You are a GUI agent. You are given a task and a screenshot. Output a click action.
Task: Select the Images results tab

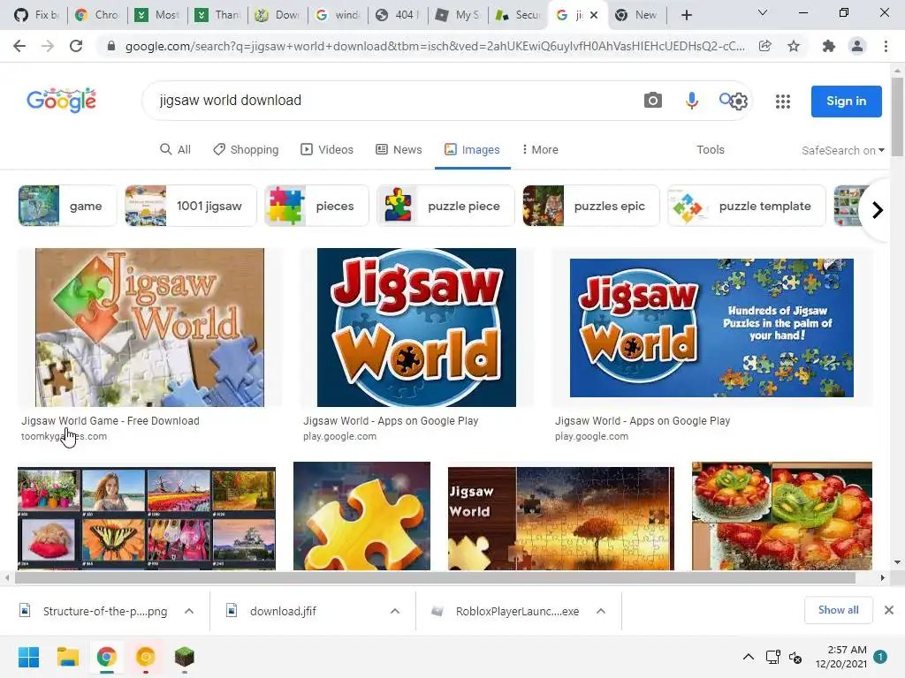(472, 149)
